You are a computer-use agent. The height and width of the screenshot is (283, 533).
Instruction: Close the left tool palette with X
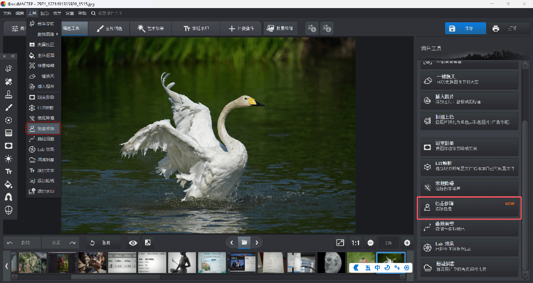[5, 56]
